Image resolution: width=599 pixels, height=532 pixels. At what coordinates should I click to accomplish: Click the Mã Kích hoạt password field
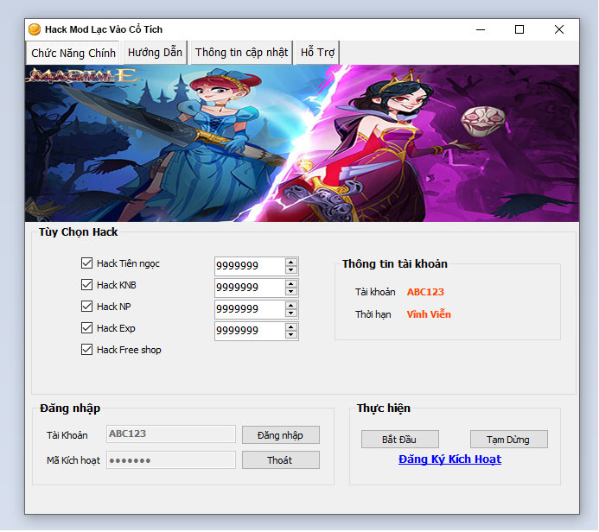171,459
